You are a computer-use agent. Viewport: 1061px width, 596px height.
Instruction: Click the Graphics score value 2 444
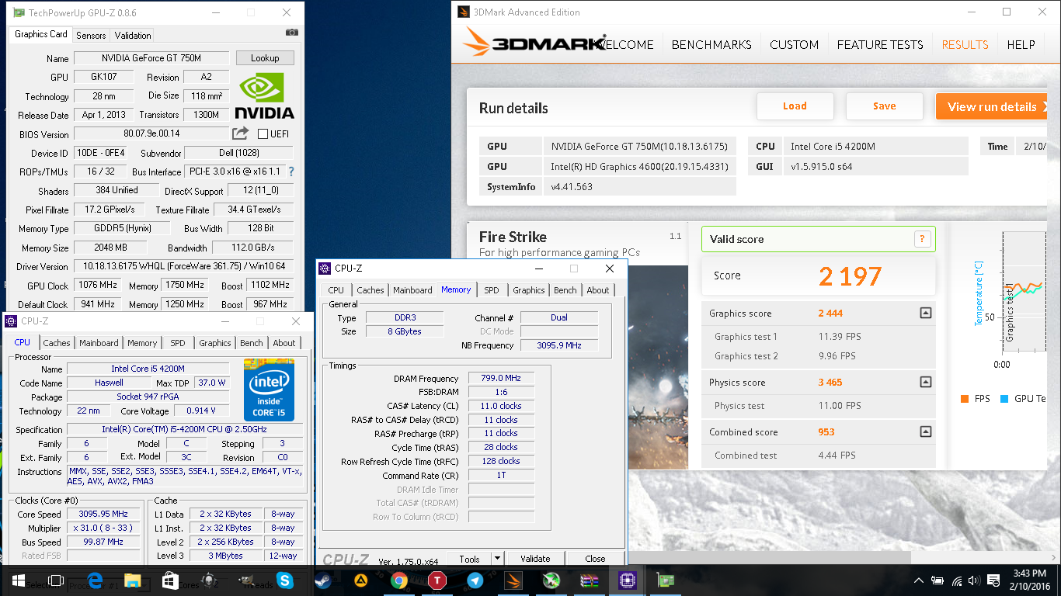click(830, 314)
